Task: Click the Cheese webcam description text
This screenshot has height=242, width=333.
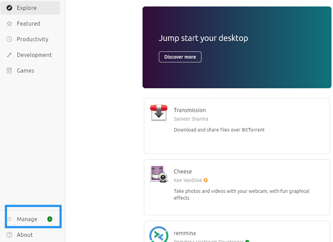Action: point(241,194)
